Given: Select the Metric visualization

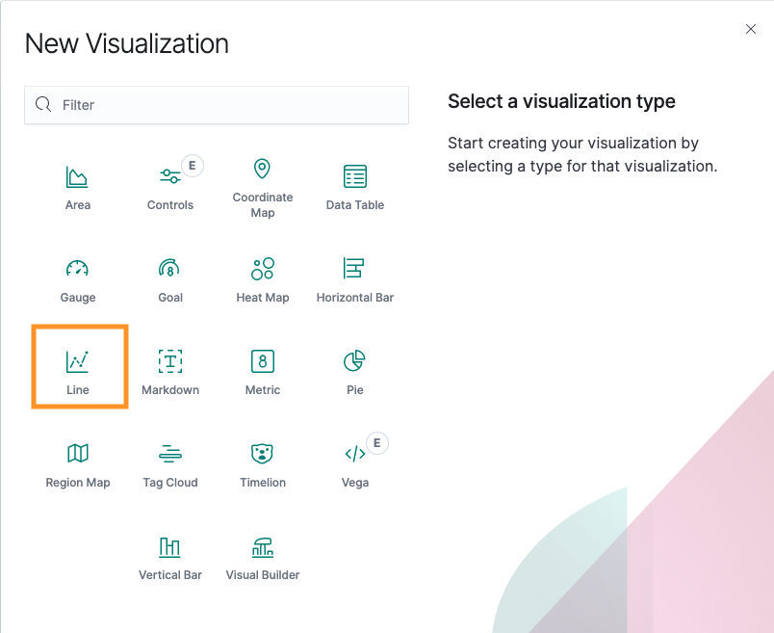Looking at the screenshot, I should (x=263, y=373).
